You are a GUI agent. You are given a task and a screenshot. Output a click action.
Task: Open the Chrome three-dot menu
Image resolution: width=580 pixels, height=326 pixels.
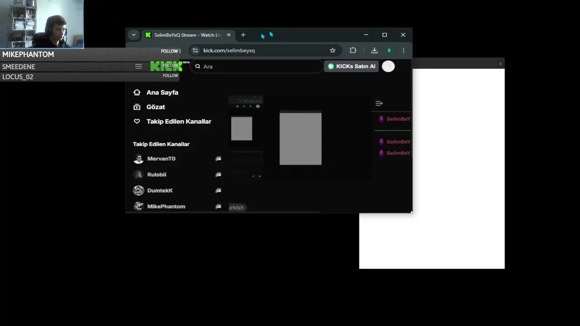pyautogui.click(x=403, y=50)
